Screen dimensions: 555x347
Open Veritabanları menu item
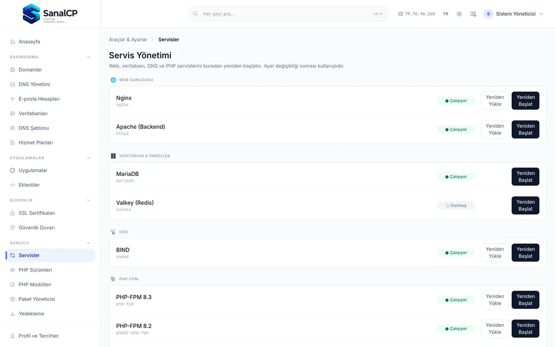(51, 114)
